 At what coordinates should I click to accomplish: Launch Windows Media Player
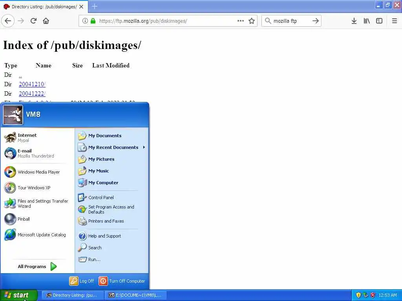[x=37, y=172]
